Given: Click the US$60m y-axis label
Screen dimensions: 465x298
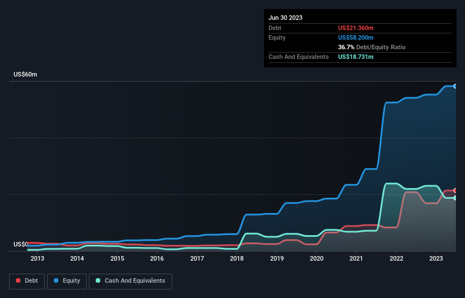Looking at the screenshot, I should coord(25,74).
